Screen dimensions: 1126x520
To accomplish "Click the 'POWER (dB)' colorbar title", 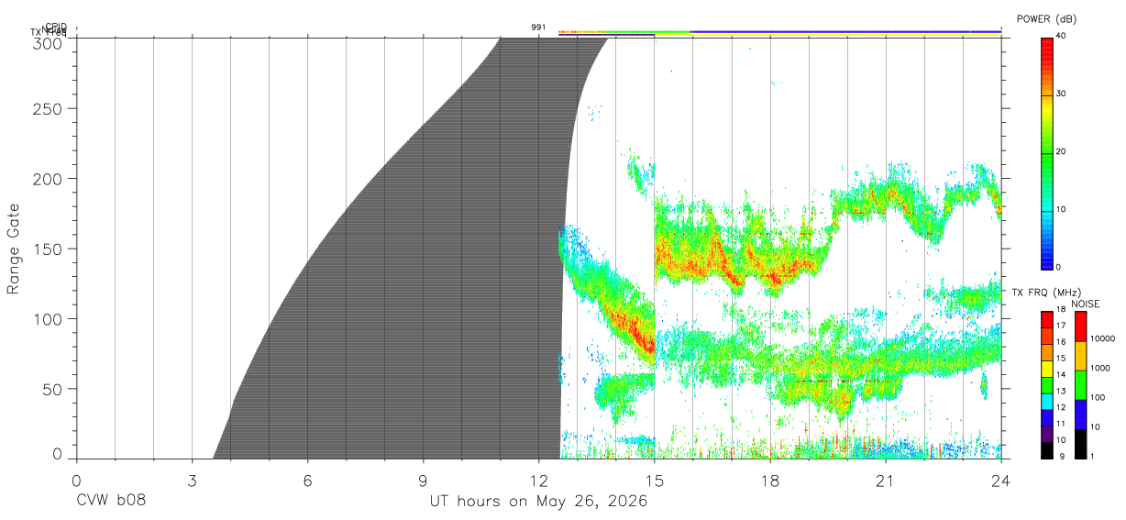I will click(x=1046, y=19).
